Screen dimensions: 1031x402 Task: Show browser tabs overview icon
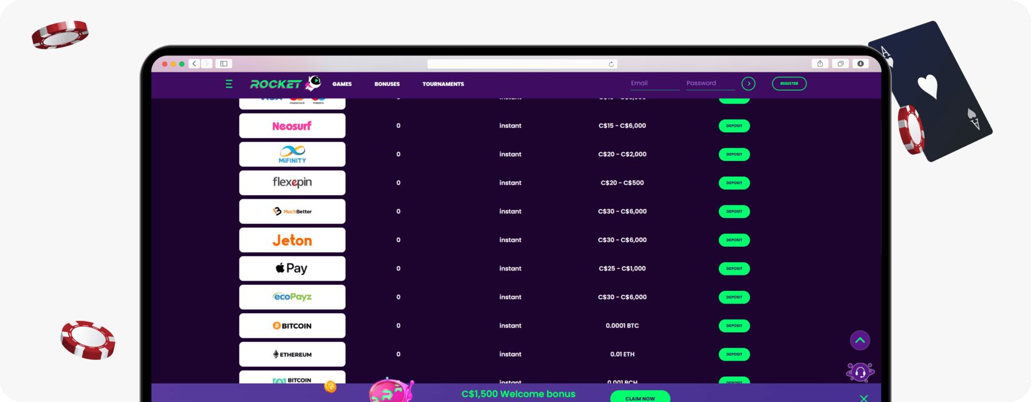click(840, 64)
